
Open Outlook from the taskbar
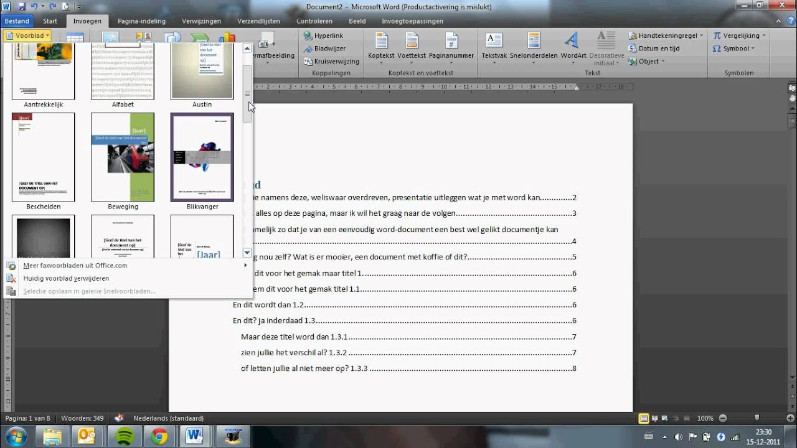coord(87,437)
